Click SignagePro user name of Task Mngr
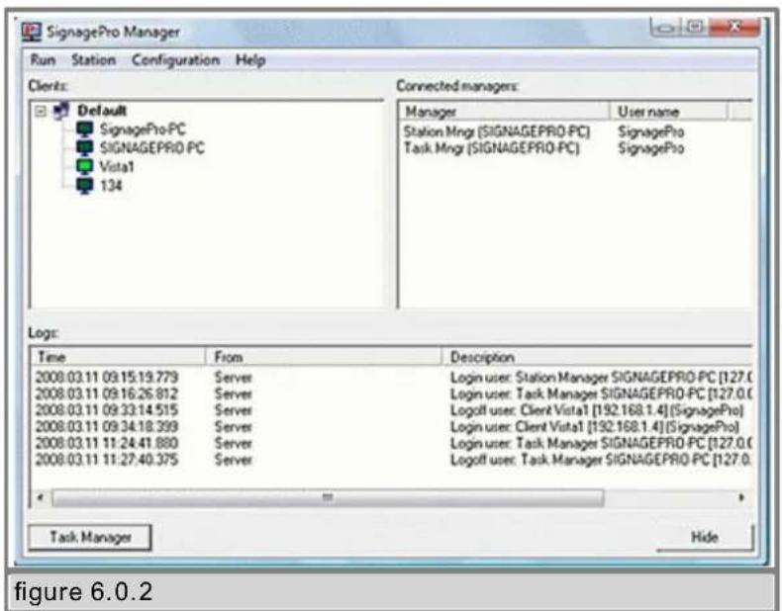Viewport: 782px width, 611px height. click(x=650, y=148)
